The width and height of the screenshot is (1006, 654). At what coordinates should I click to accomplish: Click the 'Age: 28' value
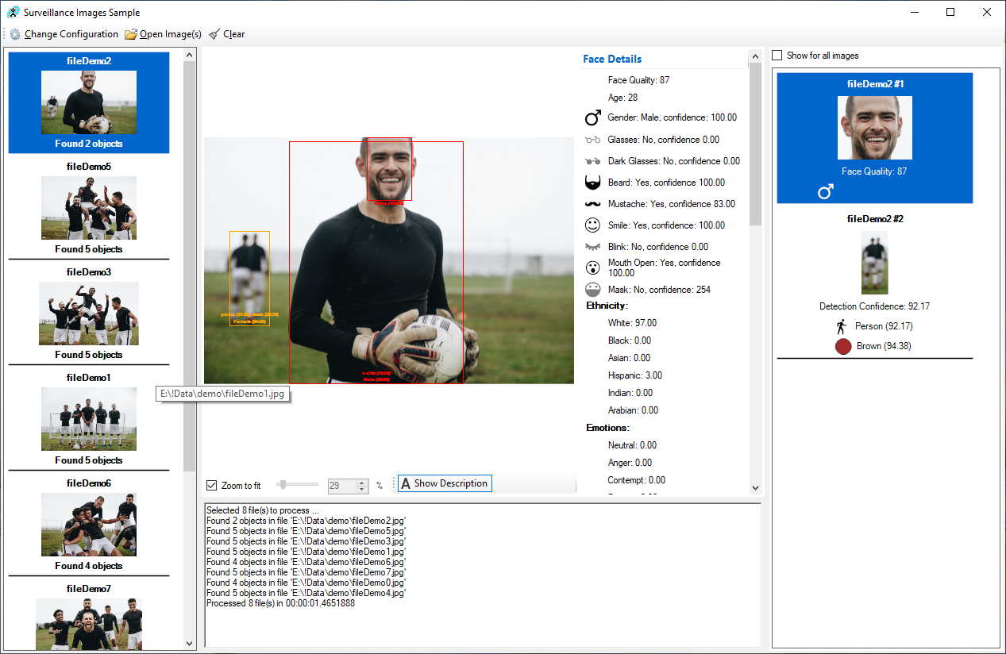point(623,98)
